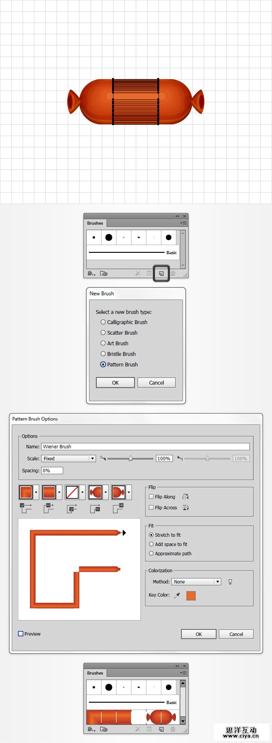Open the start tile dropdown arrow
Viewport: 272px width, 743px height.
[106, 492]
